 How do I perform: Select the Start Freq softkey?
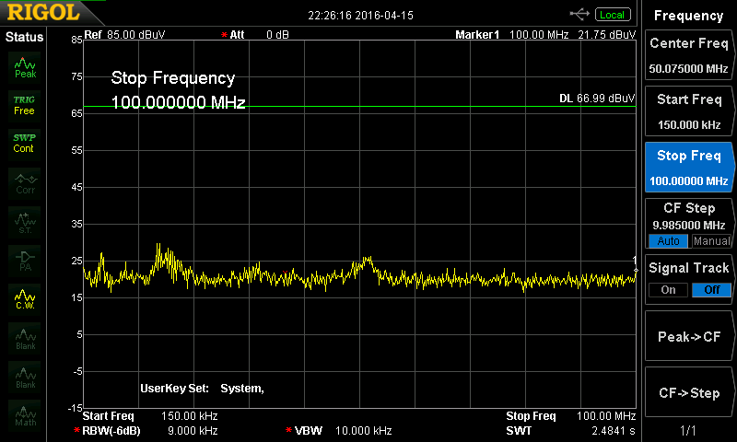[x=688, y=111]
